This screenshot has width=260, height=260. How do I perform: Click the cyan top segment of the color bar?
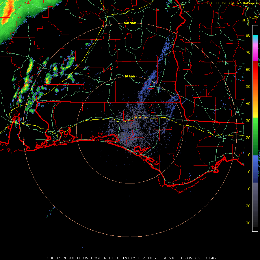click(255, 38)
